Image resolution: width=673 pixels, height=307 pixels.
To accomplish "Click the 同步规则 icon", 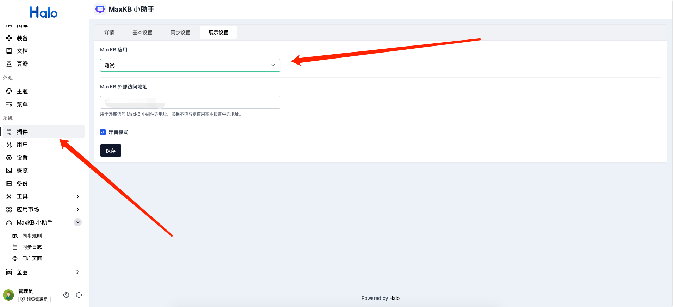I will (15, 236).
